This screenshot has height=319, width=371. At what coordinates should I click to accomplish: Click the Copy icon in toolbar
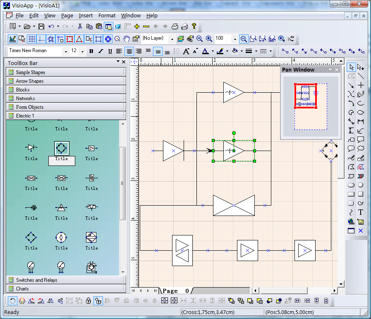pos(89,26)
